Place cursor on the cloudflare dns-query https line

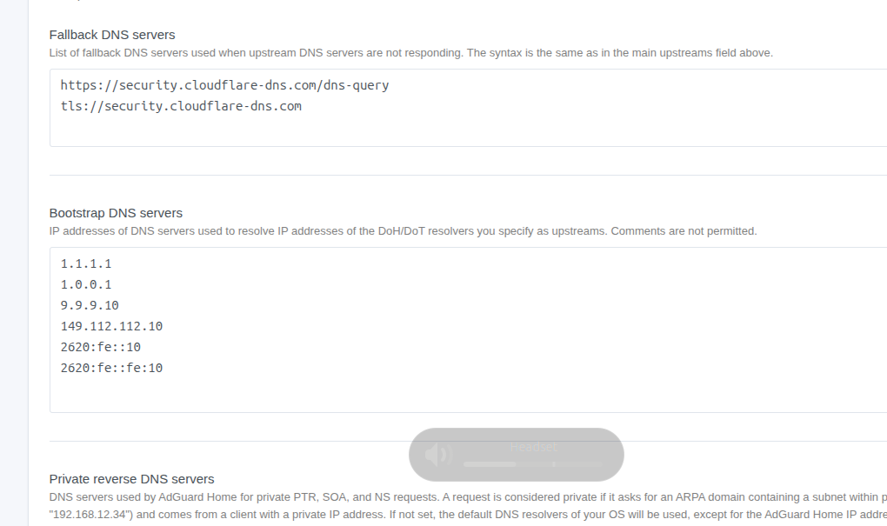[x=224, y=85]
